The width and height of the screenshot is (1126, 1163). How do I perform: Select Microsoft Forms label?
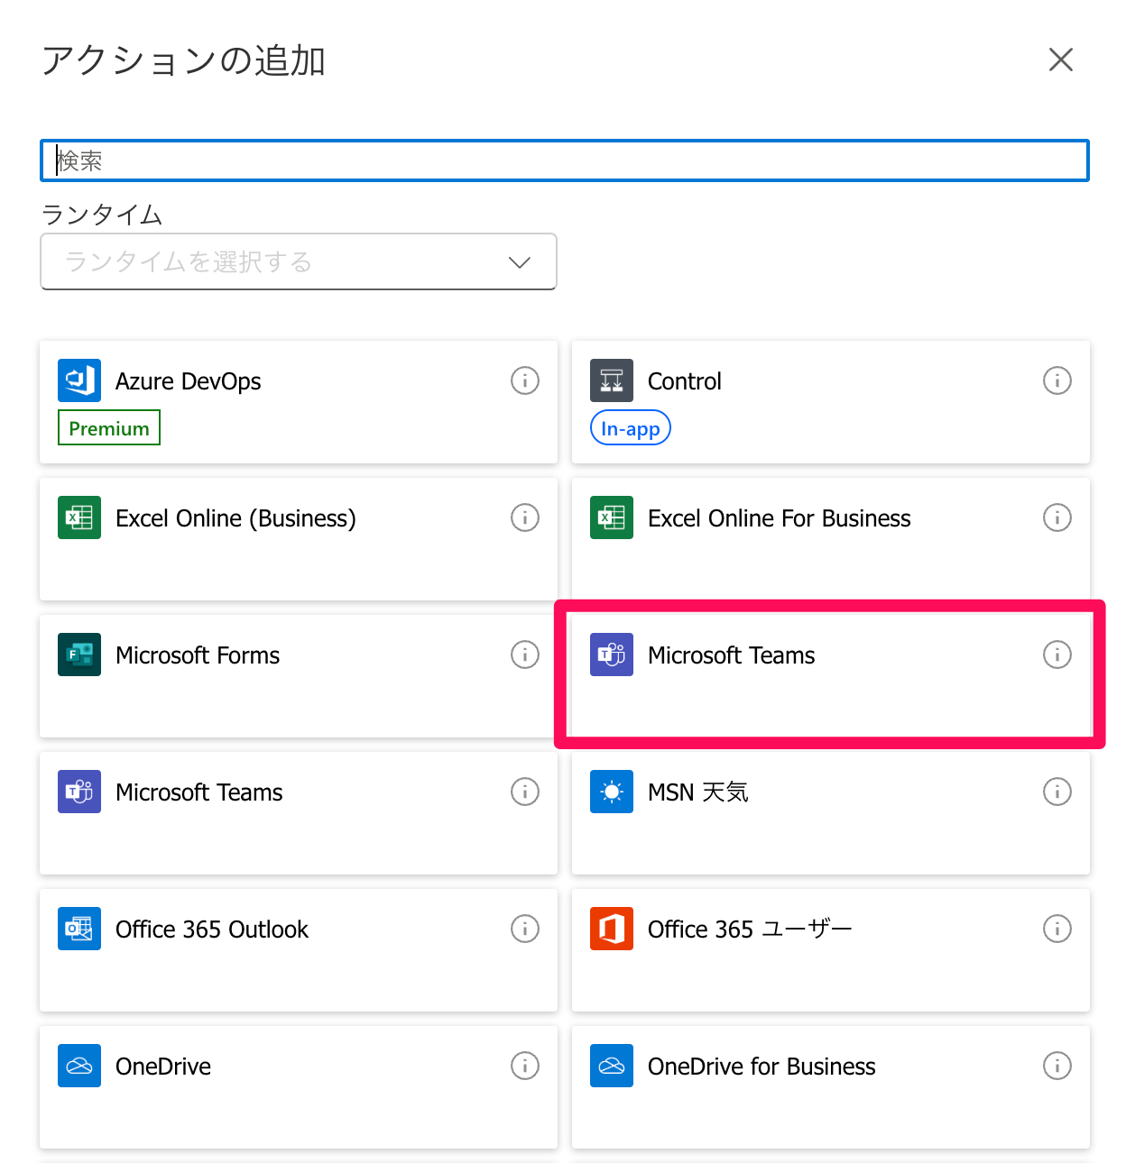click(x=198, y=655)
